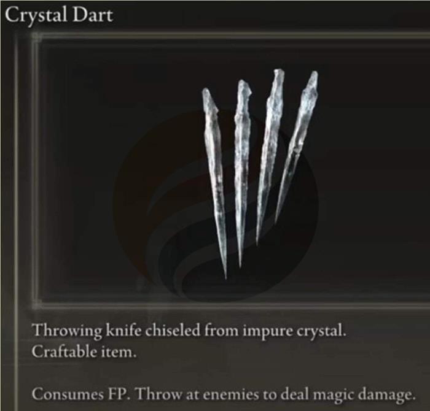Click the "Throwing knife chiseled" description line
The height and width of the screenshot is (411, 430).
tap(189, 331)
